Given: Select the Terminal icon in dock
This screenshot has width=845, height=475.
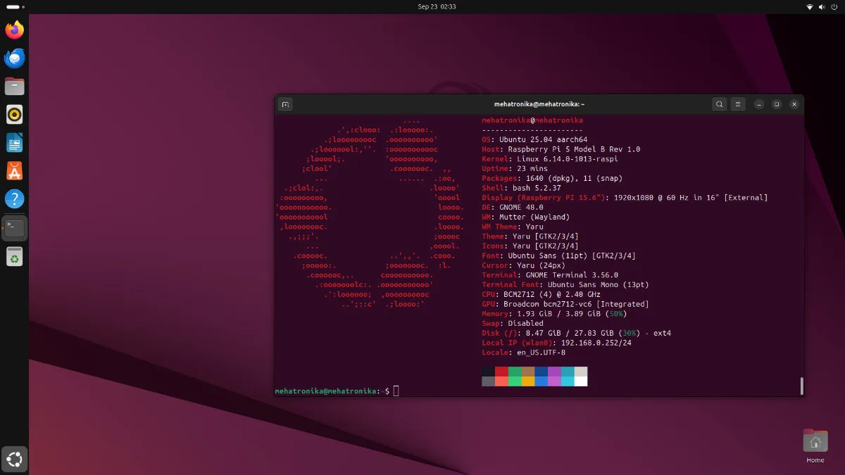Looking at the screenshot, I should (14, 228).
